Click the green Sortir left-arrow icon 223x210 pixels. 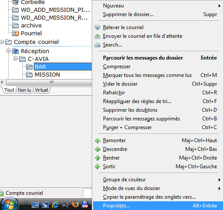(x=97, y=167)
